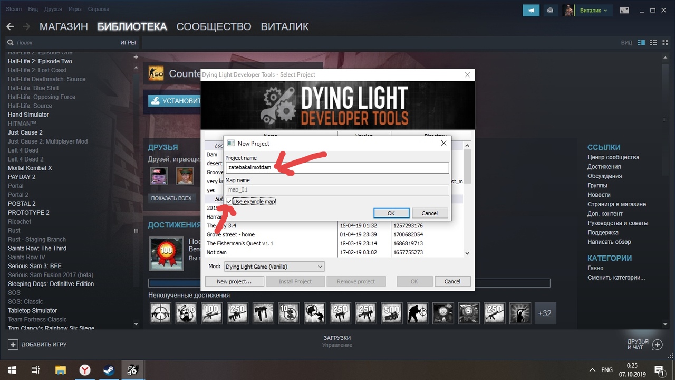
Task: Switch library to detail view
Action: click(x=641, y=42)
